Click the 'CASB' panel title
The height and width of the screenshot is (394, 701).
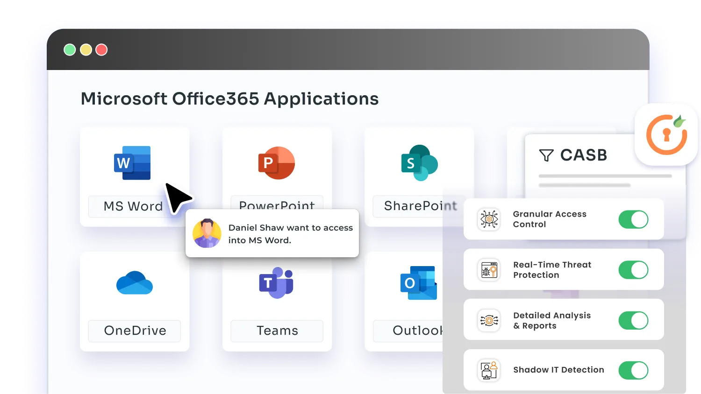[x=584, y=155]
